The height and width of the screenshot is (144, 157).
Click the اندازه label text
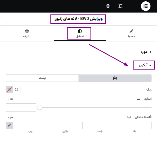148,99
